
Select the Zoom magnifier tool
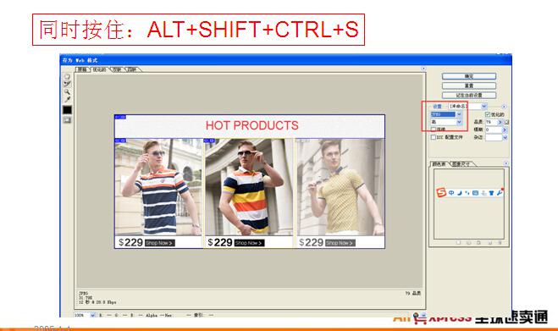pos(67,91)
